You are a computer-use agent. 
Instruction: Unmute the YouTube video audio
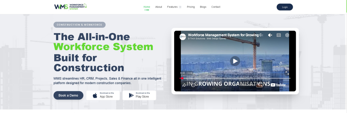pos(270,35)
